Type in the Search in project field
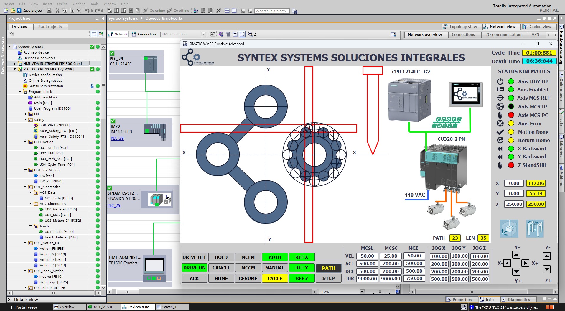This screenshot has width=565, height=311. coord(271,11)
